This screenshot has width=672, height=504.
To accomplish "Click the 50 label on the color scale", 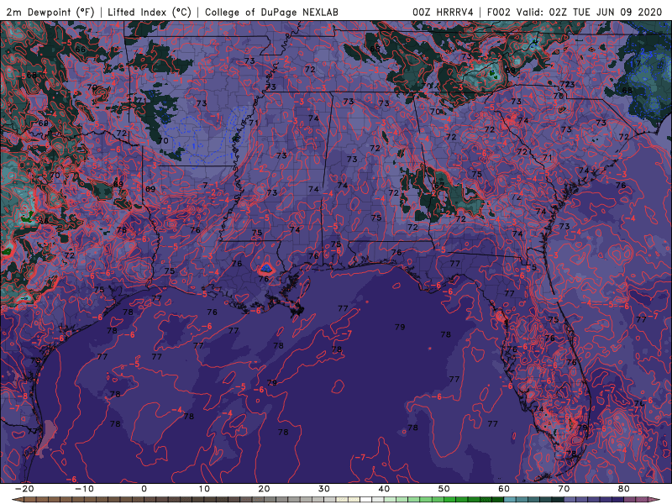I will [444, 489].
